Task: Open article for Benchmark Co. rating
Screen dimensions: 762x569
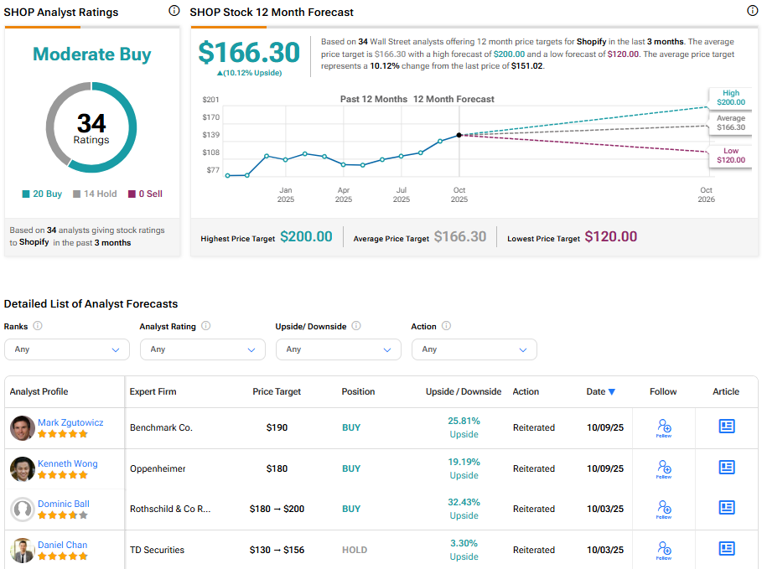Action: point(727,427)
